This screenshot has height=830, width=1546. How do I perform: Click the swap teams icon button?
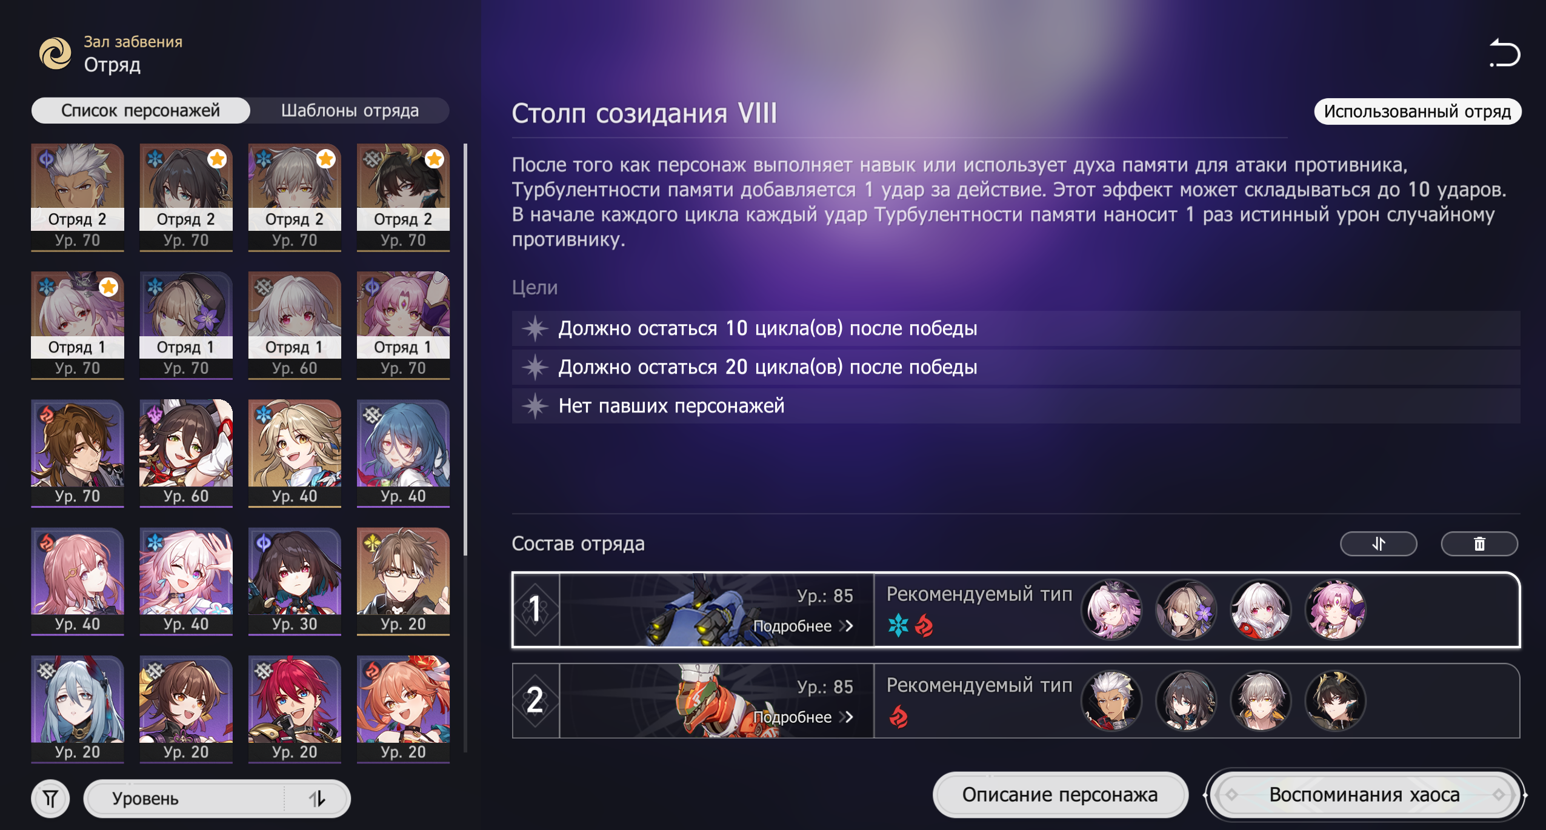1378,543
